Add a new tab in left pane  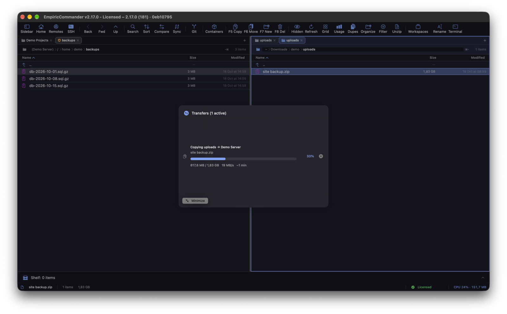(244, 40)
